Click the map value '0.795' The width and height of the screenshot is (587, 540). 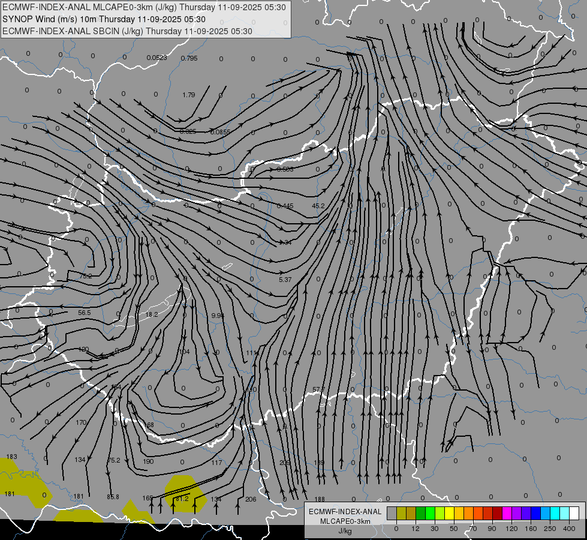189,58
